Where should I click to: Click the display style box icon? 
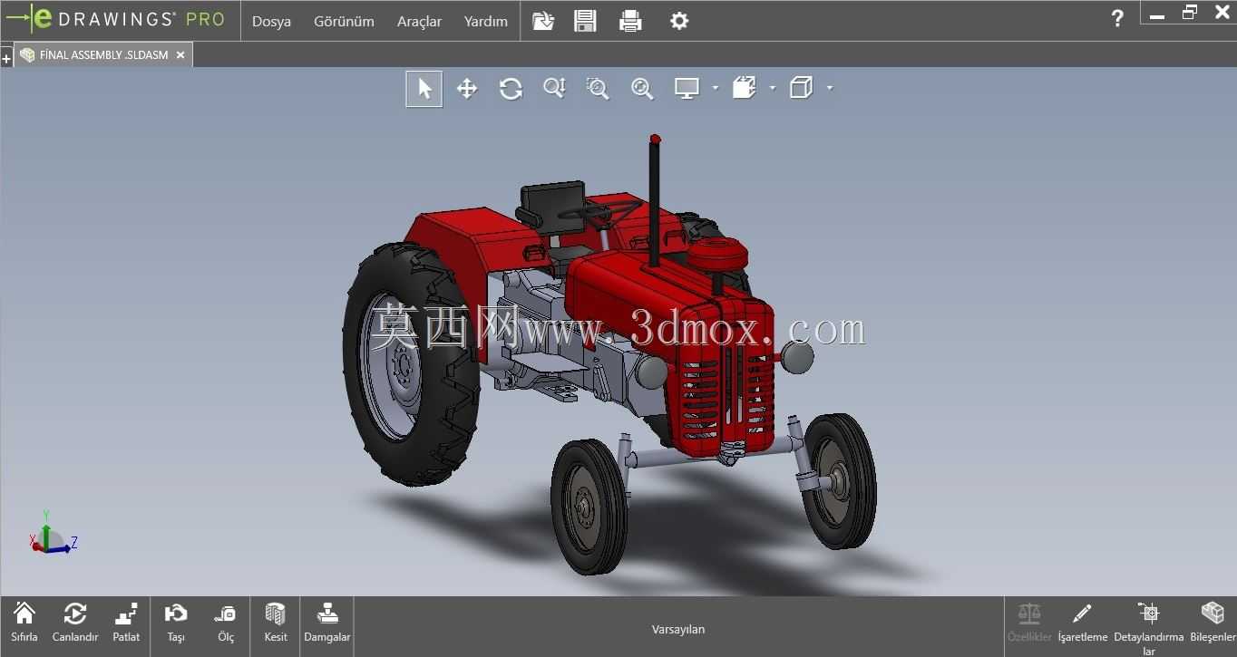[801, 88]
